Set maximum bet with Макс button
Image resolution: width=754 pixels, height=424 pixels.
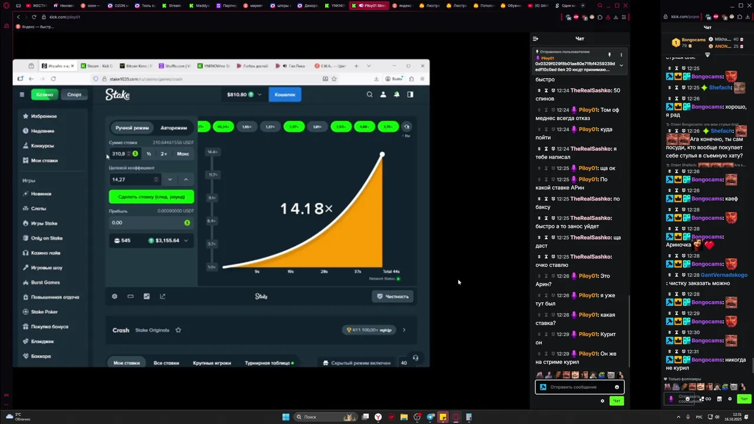click(183, 154)
